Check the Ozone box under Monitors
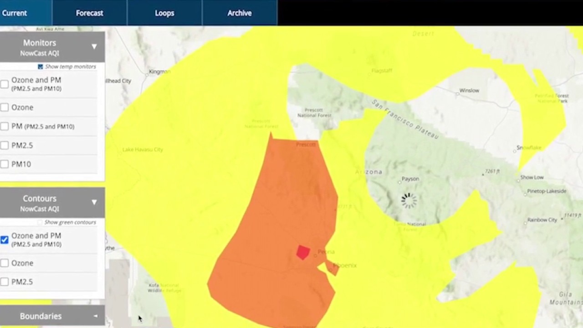The image size is (583, 328). pos(5,108)
